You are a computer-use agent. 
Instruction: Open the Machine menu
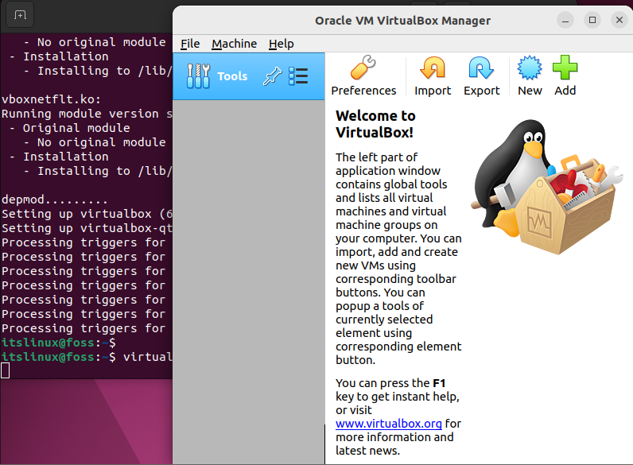[234, 44]
